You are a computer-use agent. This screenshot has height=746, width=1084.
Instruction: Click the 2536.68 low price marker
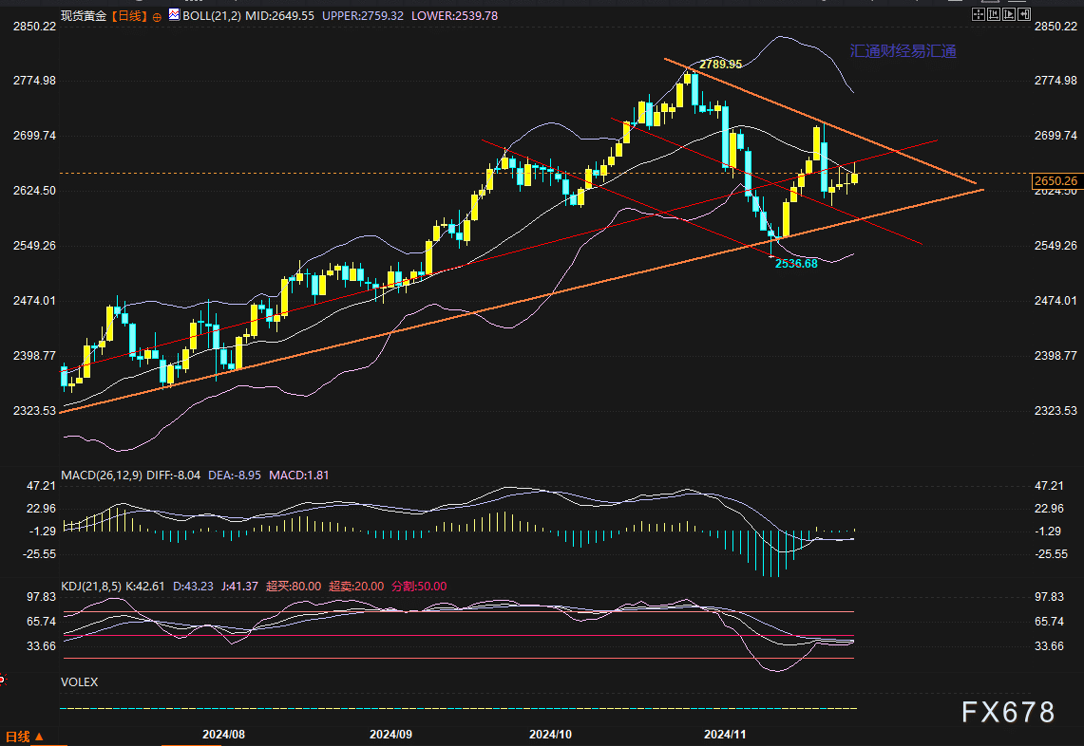pyautogui.click(x=796, y=263)
